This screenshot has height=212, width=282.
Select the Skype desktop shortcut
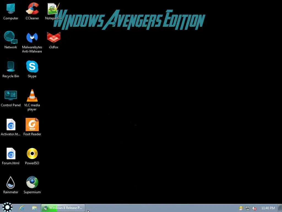[32, 69]
